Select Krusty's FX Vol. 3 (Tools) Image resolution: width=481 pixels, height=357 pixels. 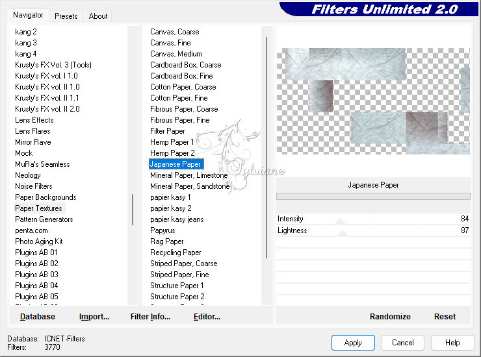[53, 65]
